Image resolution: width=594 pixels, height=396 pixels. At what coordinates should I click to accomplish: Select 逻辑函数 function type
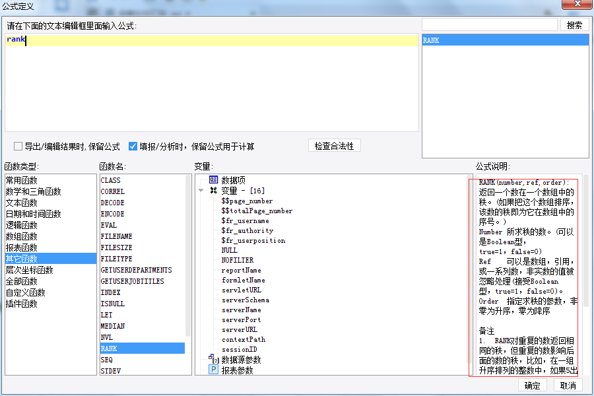pyautogui.click(x=50, y=225)
